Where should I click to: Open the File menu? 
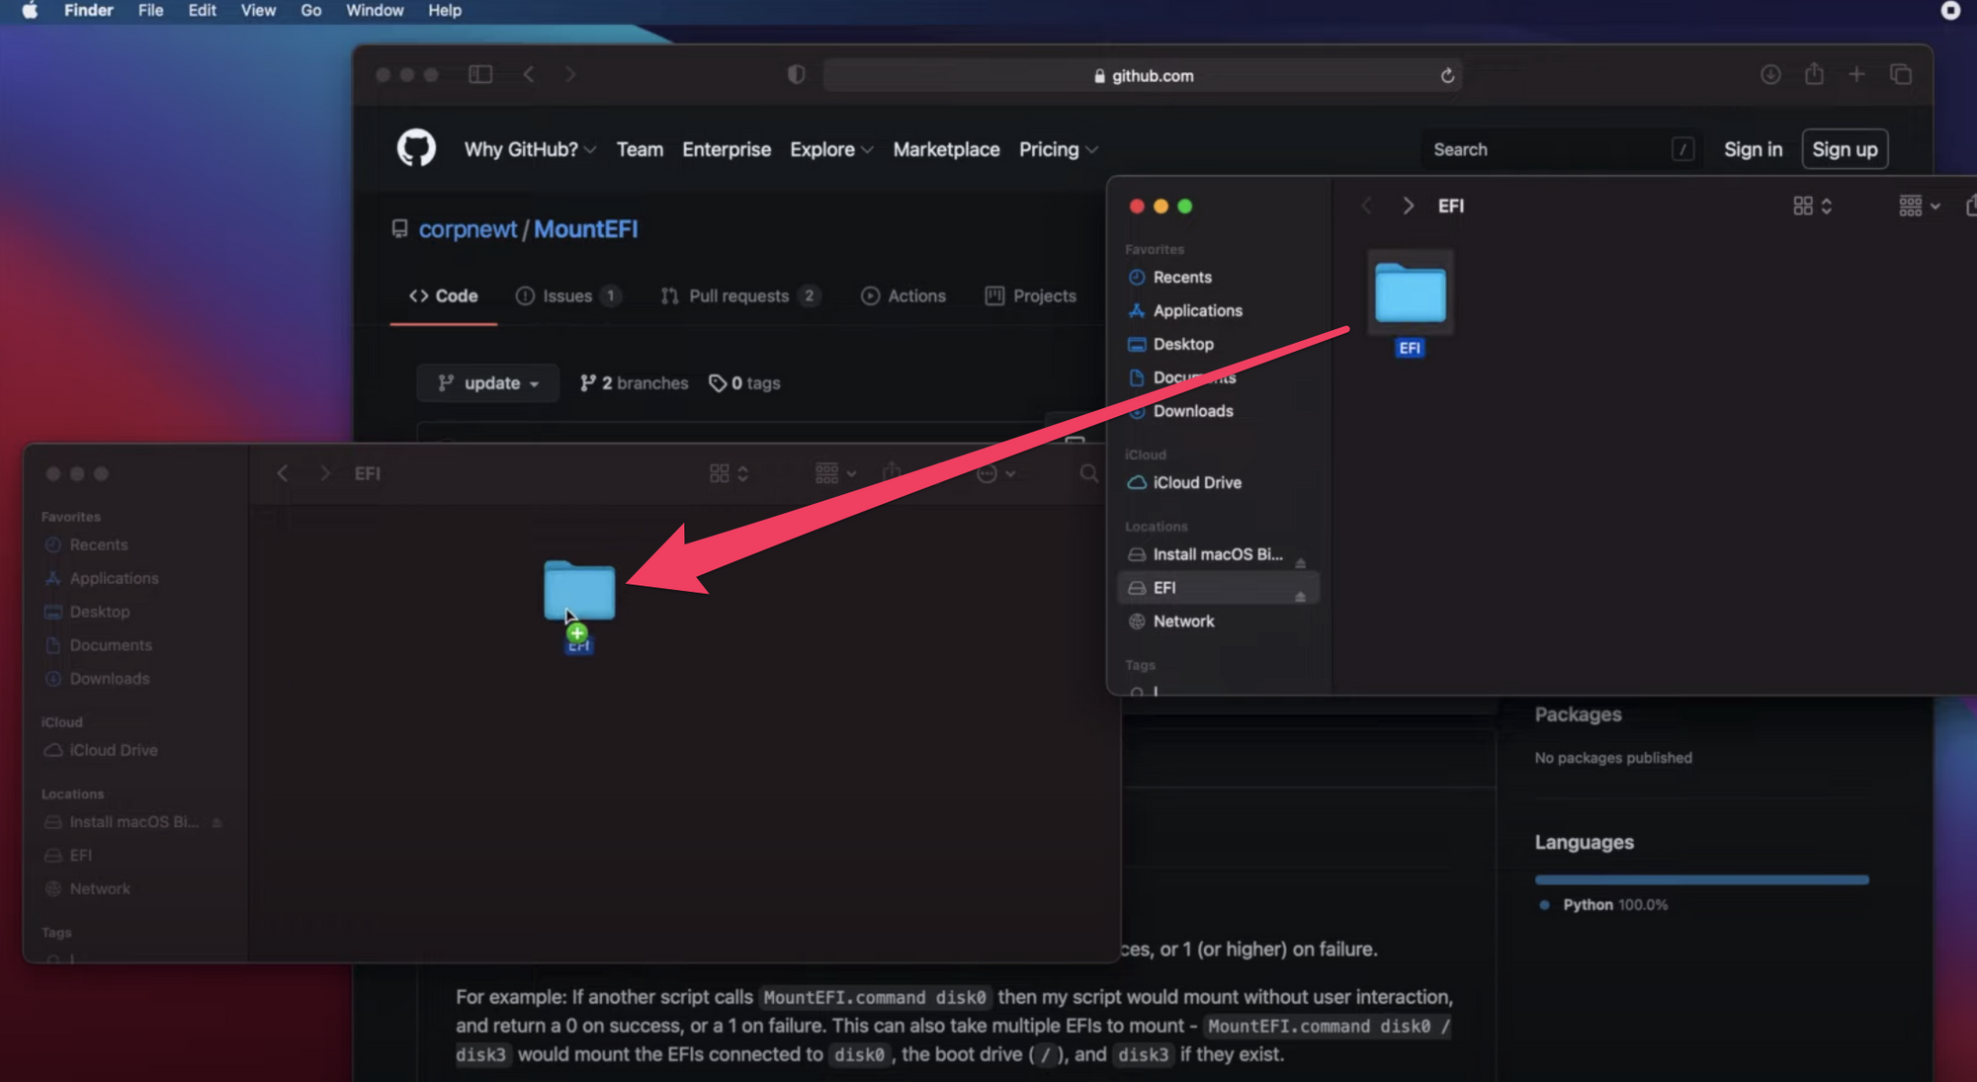150,11
